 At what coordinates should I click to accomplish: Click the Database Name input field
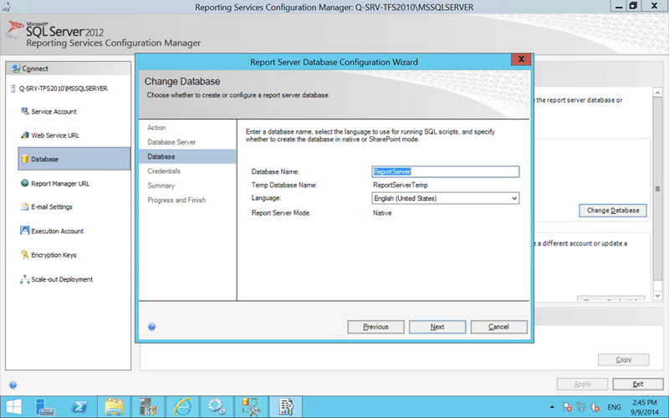[446, 171]
